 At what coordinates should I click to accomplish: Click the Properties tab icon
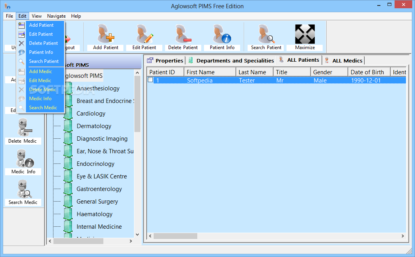150,61
